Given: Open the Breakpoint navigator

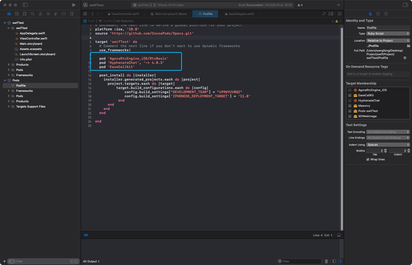Looking at the screenshot, I should (x=64, y=14).
